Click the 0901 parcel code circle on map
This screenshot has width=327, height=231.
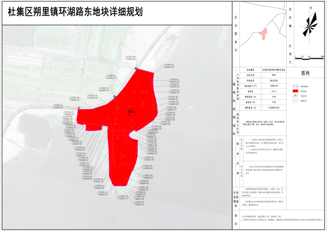coord(130,112)
